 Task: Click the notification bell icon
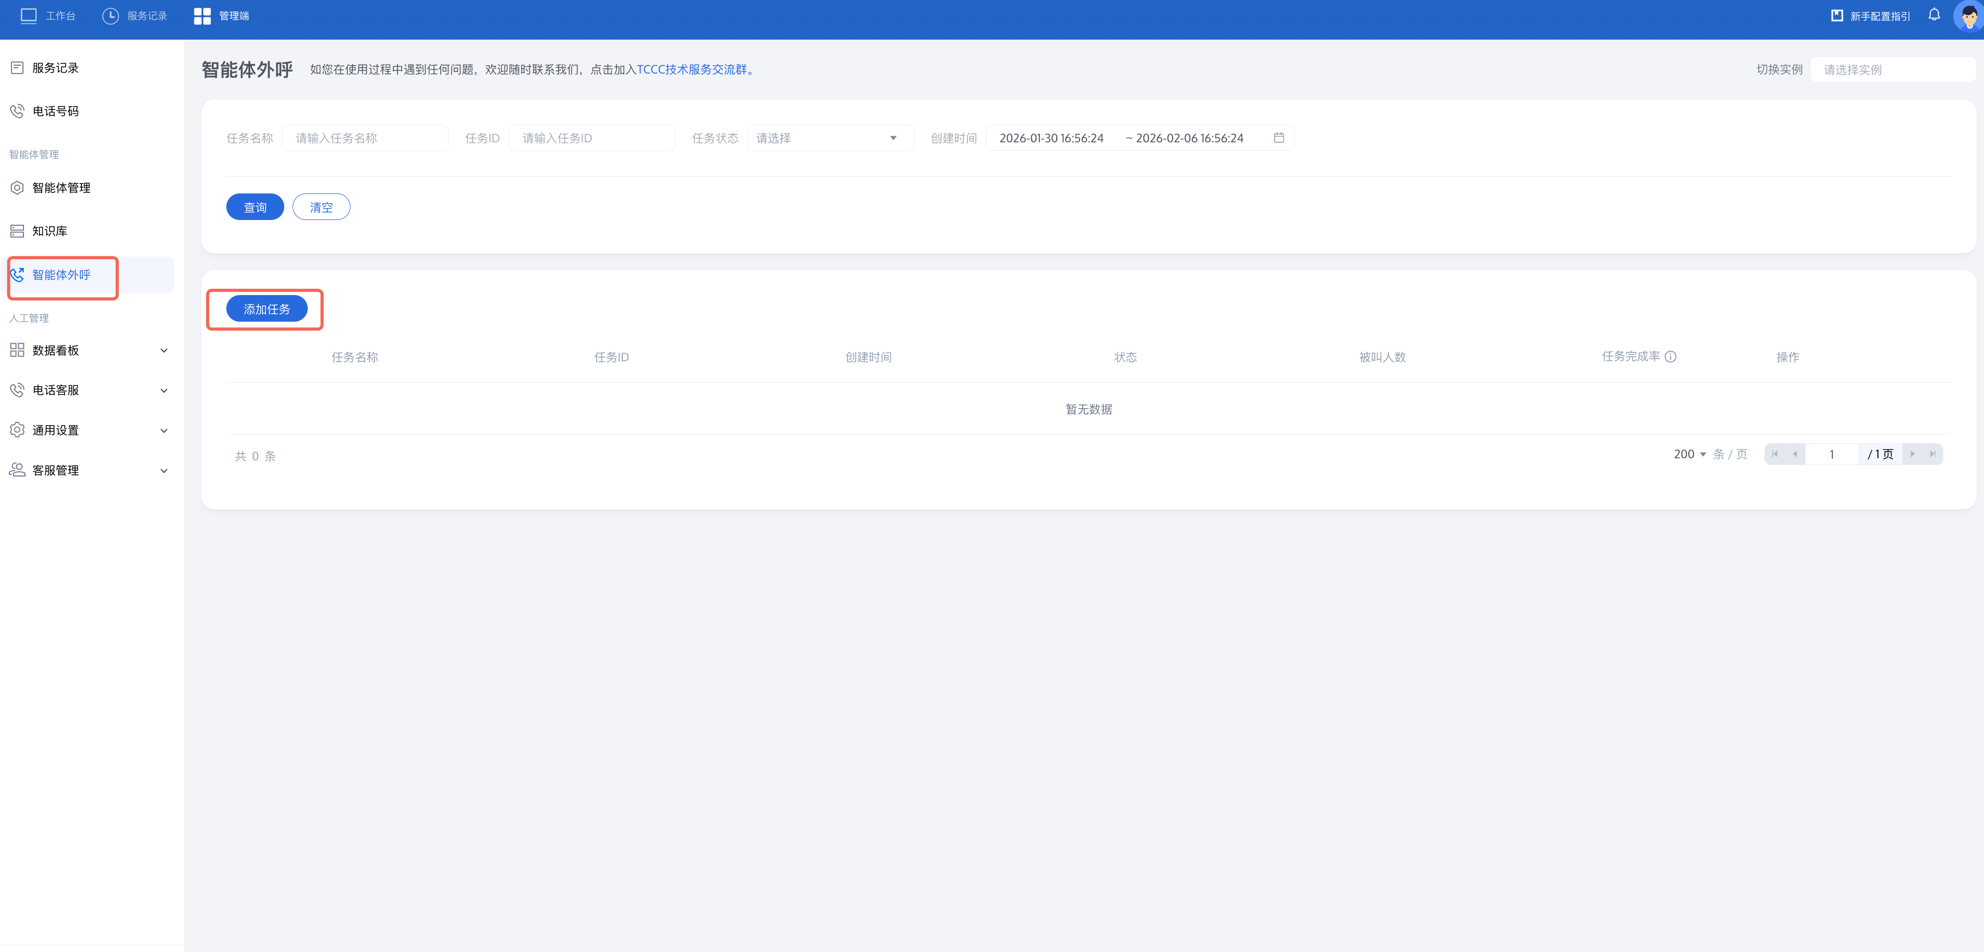click(x=1933, y=16)
